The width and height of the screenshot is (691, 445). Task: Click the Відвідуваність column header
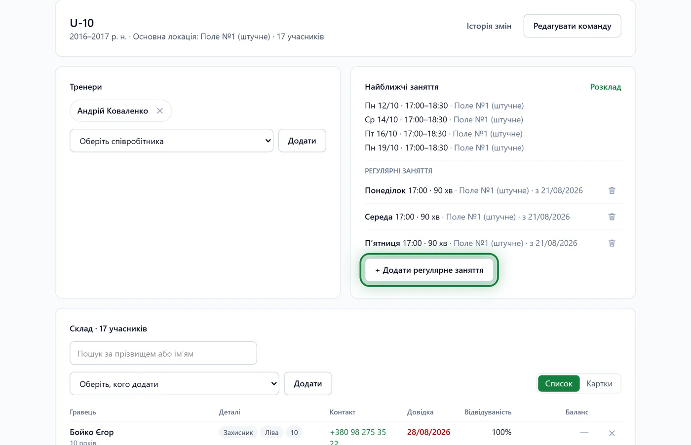coord(488,412)
